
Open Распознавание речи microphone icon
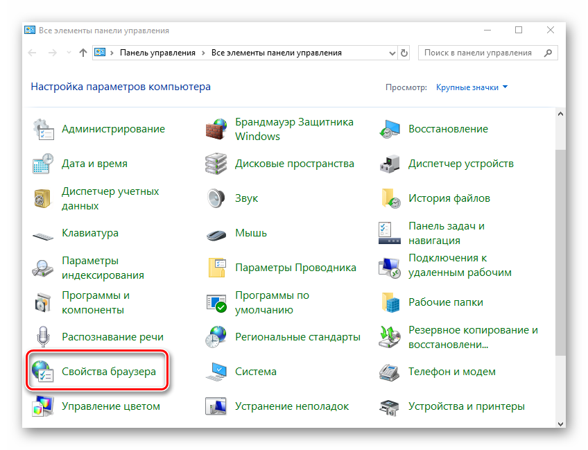43,337
